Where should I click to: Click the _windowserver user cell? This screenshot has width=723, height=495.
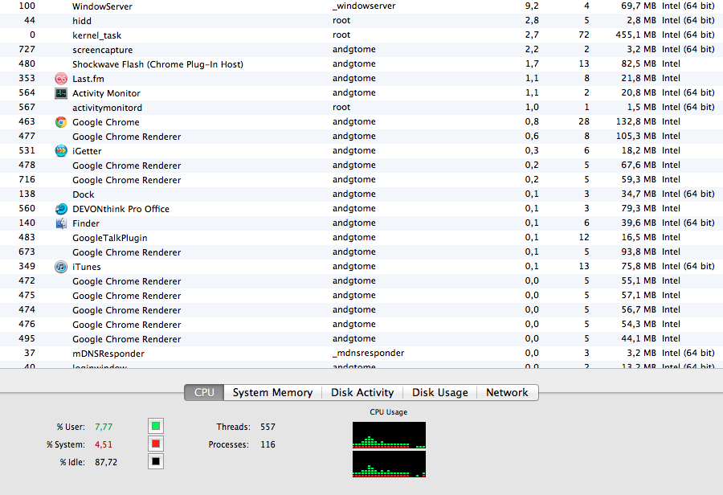pyautogui.click(x=364, y=6)
